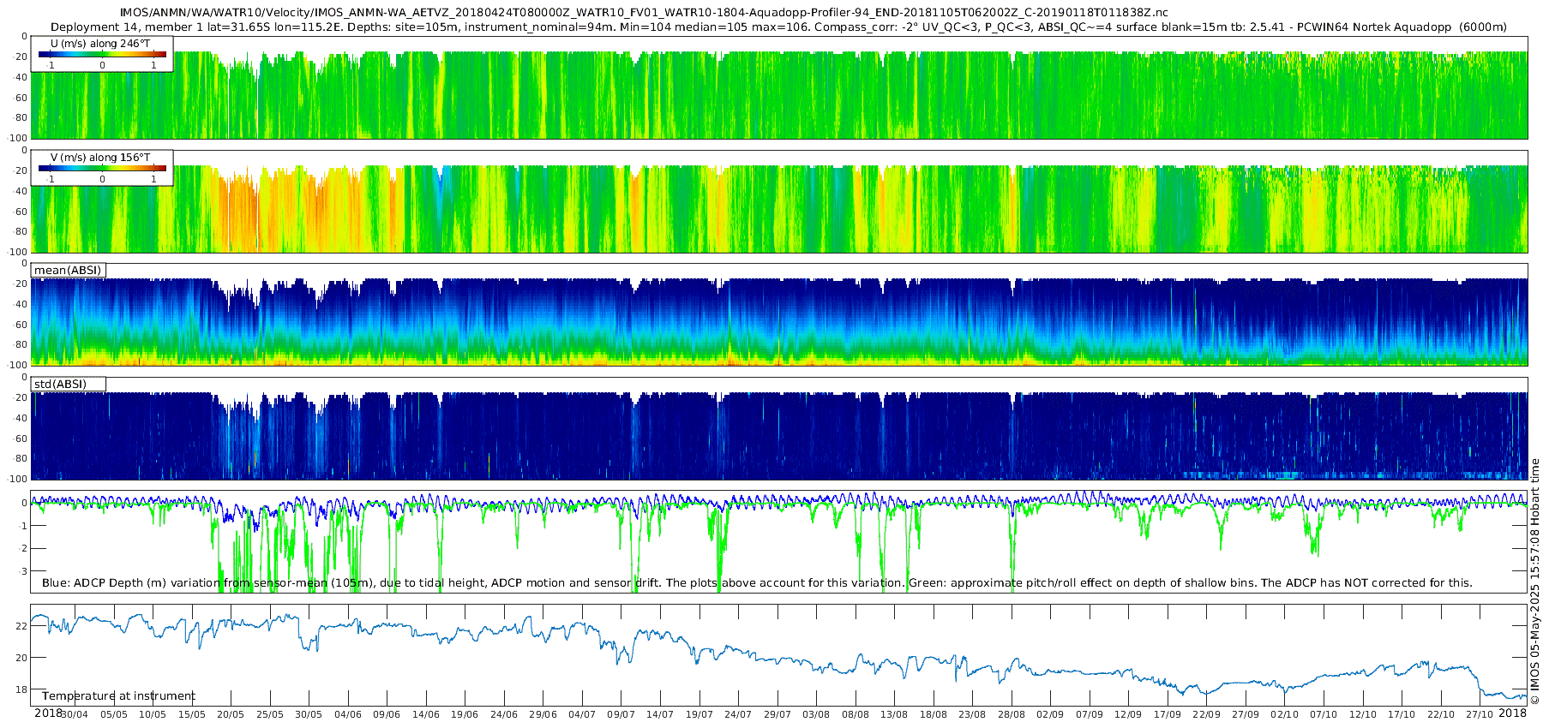Viewport: 1543px width, 728px height.
Task: Click the 2018 year label at bottom left
Action: [x=48, y=713]
